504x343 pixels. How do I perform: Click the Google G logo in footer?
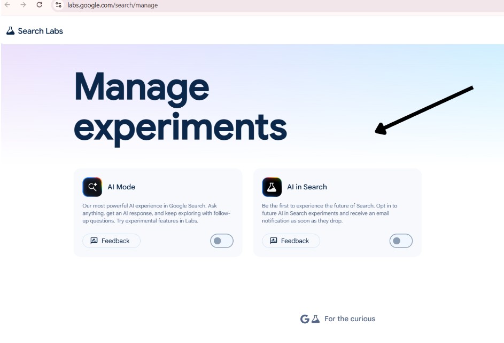(305, 319)
